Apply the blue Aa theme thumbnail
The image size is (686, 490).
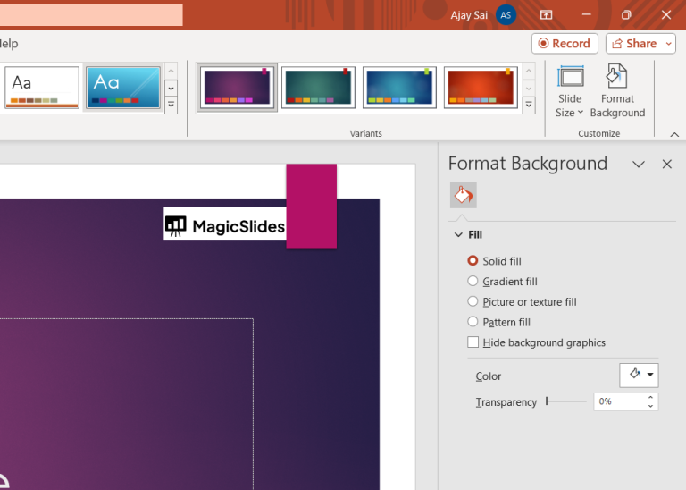pos(123,88)
